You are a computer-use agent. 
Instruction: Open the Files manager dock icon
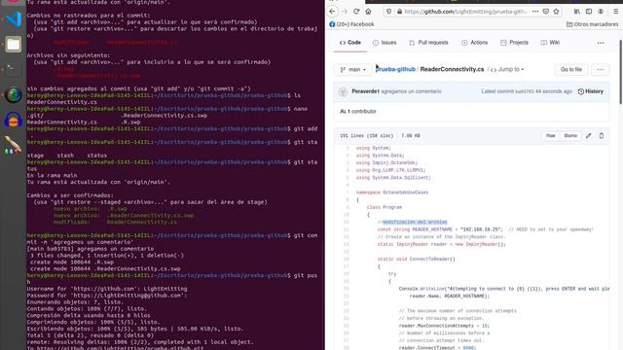click(13, 45)
